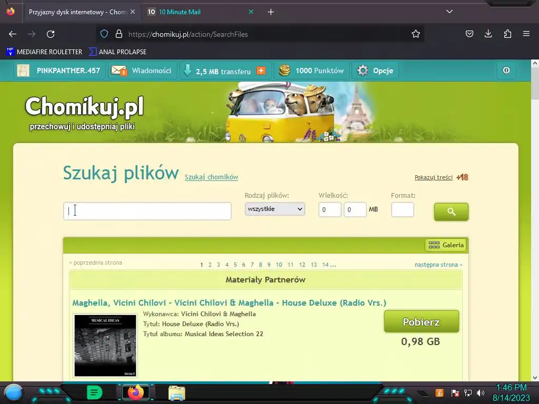
Task: Add transfer with the orange plus icon
Action: tap(261, 70)
